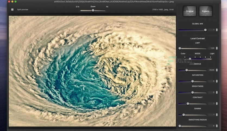Click the Gamma slider handle
The width and height of the screenshot is (227, 131).
point(184,115)
